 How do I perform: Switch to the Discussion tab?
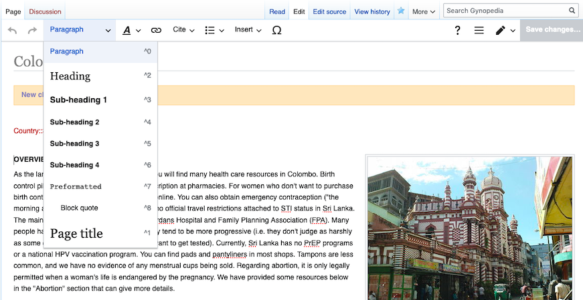(x=45, y=11)
